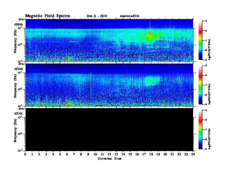Click the hour 9 tick label on time axis
This screenshot has height=177, width=230.
point(88,154)
